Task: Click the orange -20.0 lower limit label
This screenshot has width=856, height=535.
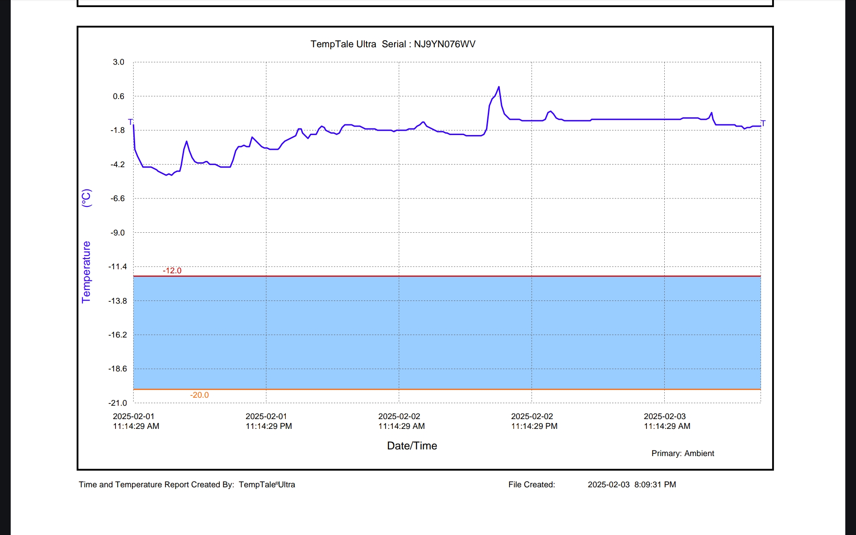Action: (x=199, y=395)
